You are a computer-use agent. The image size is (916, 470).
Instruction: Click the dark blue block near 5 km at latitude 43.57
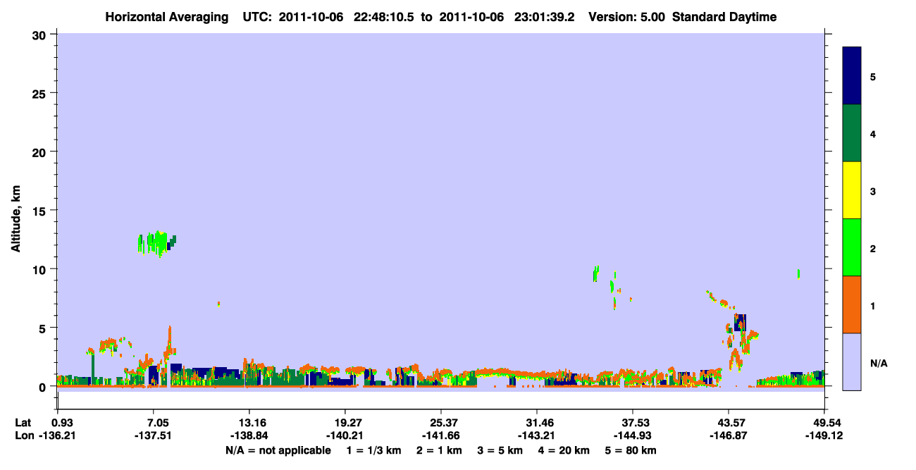[741, 322]
